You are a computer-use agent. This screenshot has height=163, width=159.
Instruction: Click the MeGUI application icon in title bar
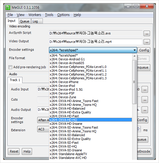[x=8, y=8]
